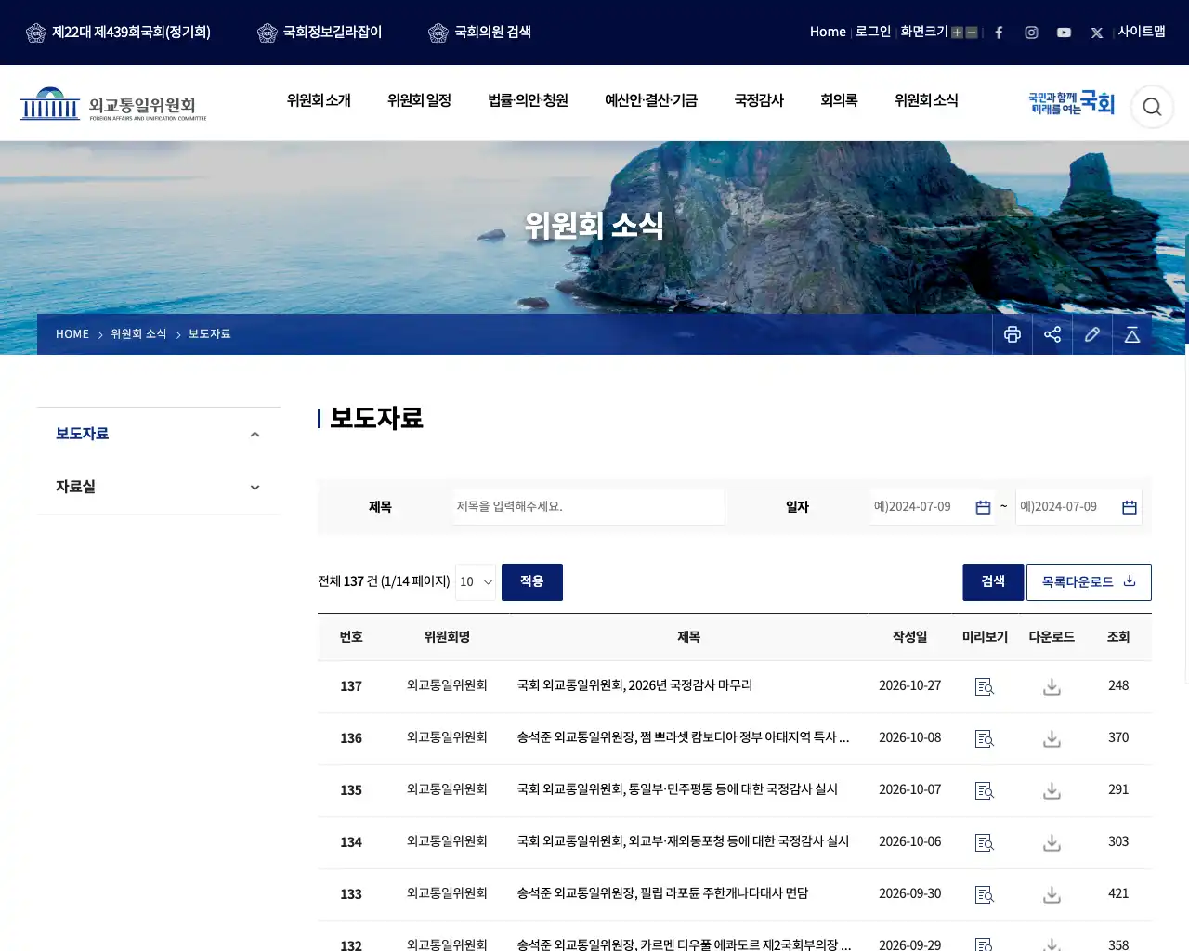Viewport: 1189px width, 951px height.
Task: Download press release number 134
Action: (1052, 842)
